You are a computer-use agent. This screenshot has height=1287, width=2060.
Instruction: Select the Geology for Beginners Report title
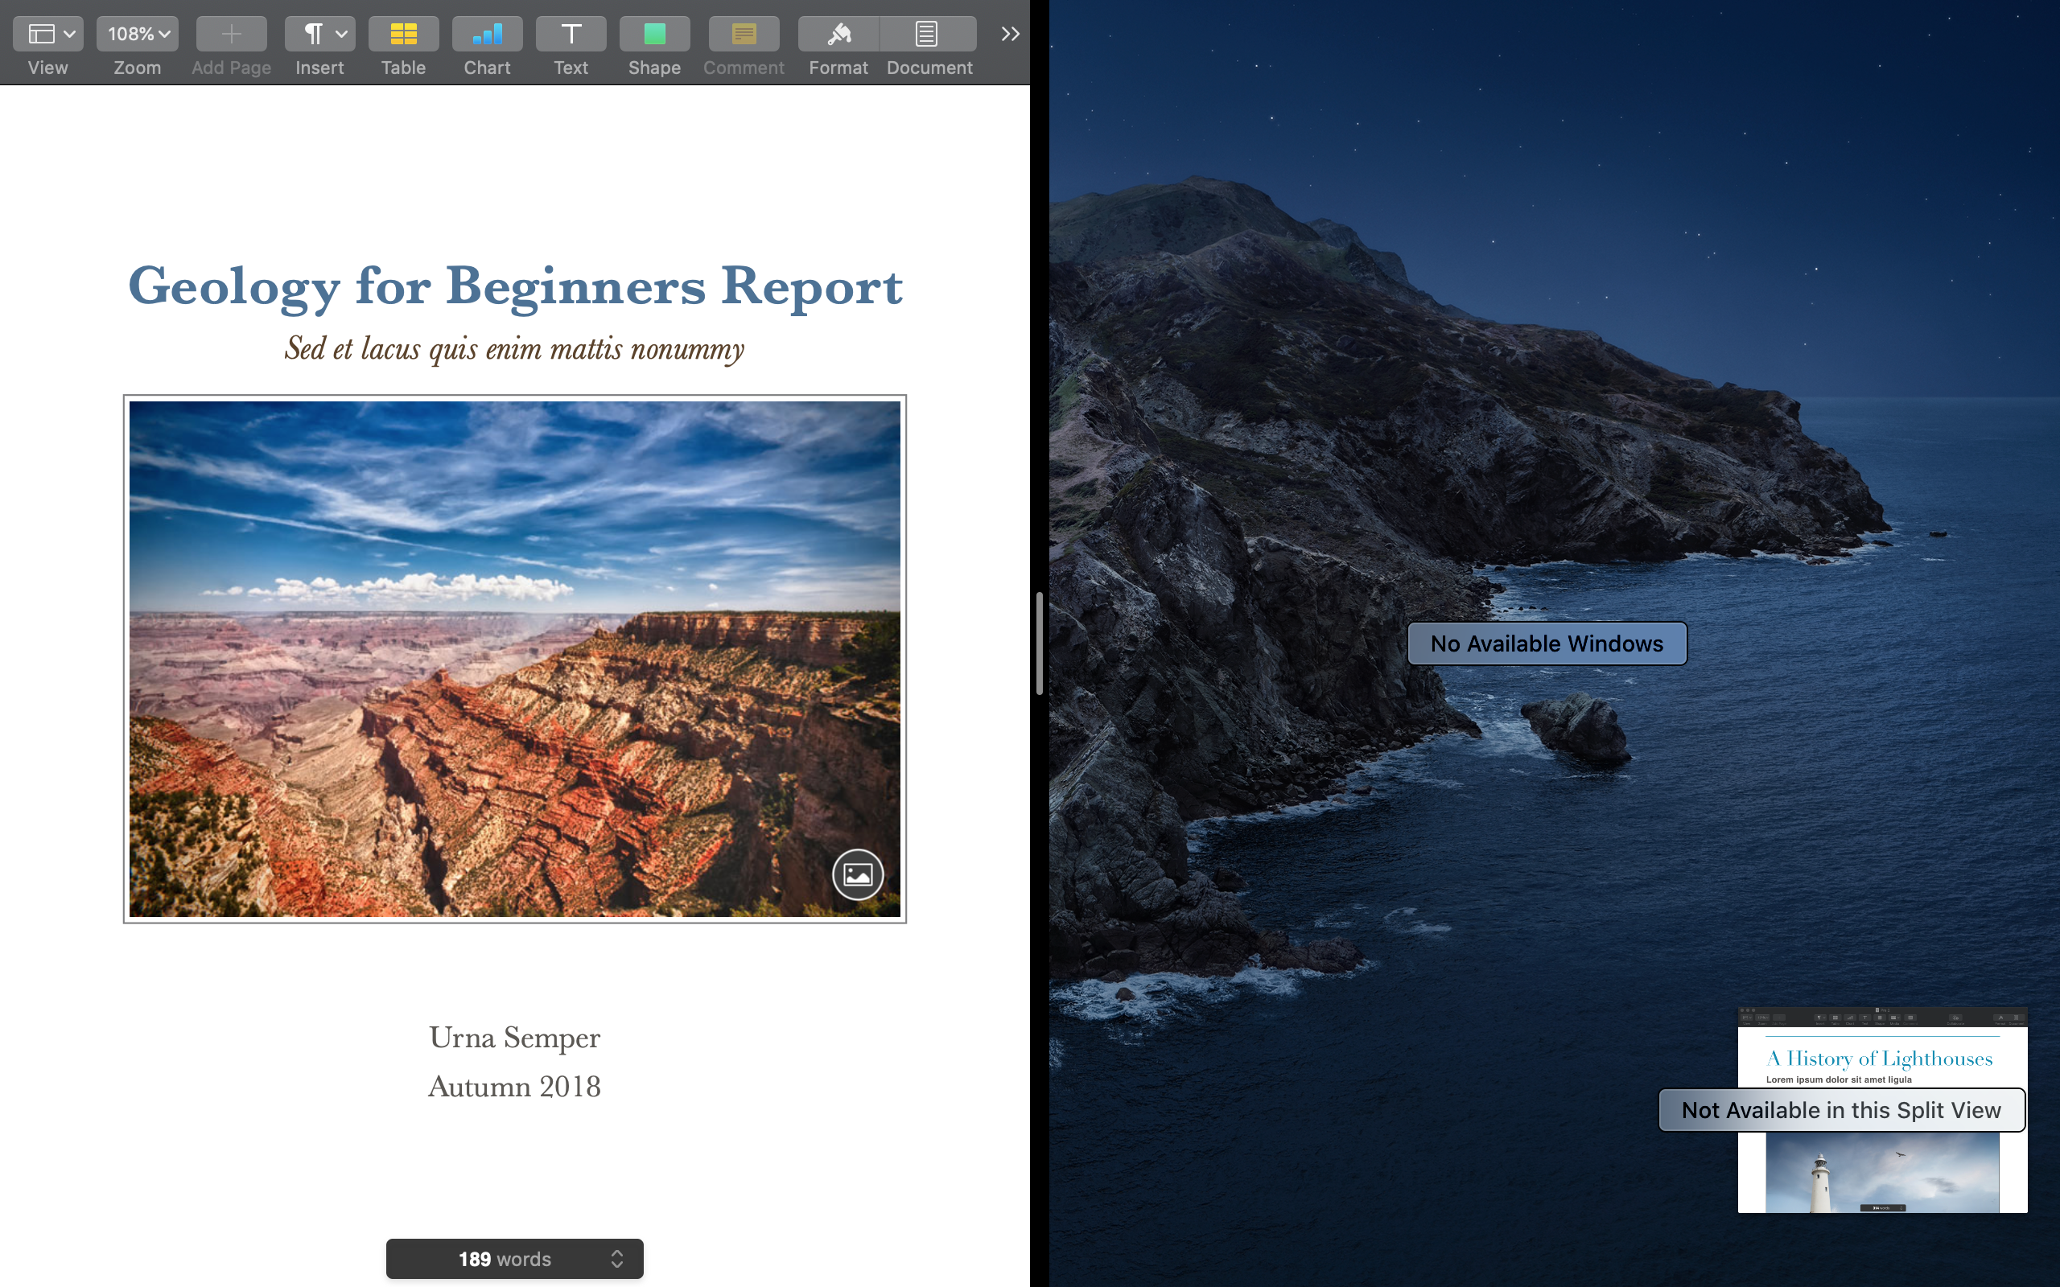(x=514, y=286)
